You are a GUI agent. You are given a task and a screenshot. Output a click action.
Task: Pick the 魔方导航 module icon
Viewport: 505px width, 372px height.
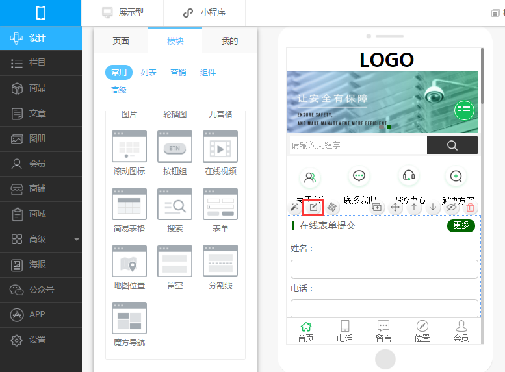click(x=129, y=318)
